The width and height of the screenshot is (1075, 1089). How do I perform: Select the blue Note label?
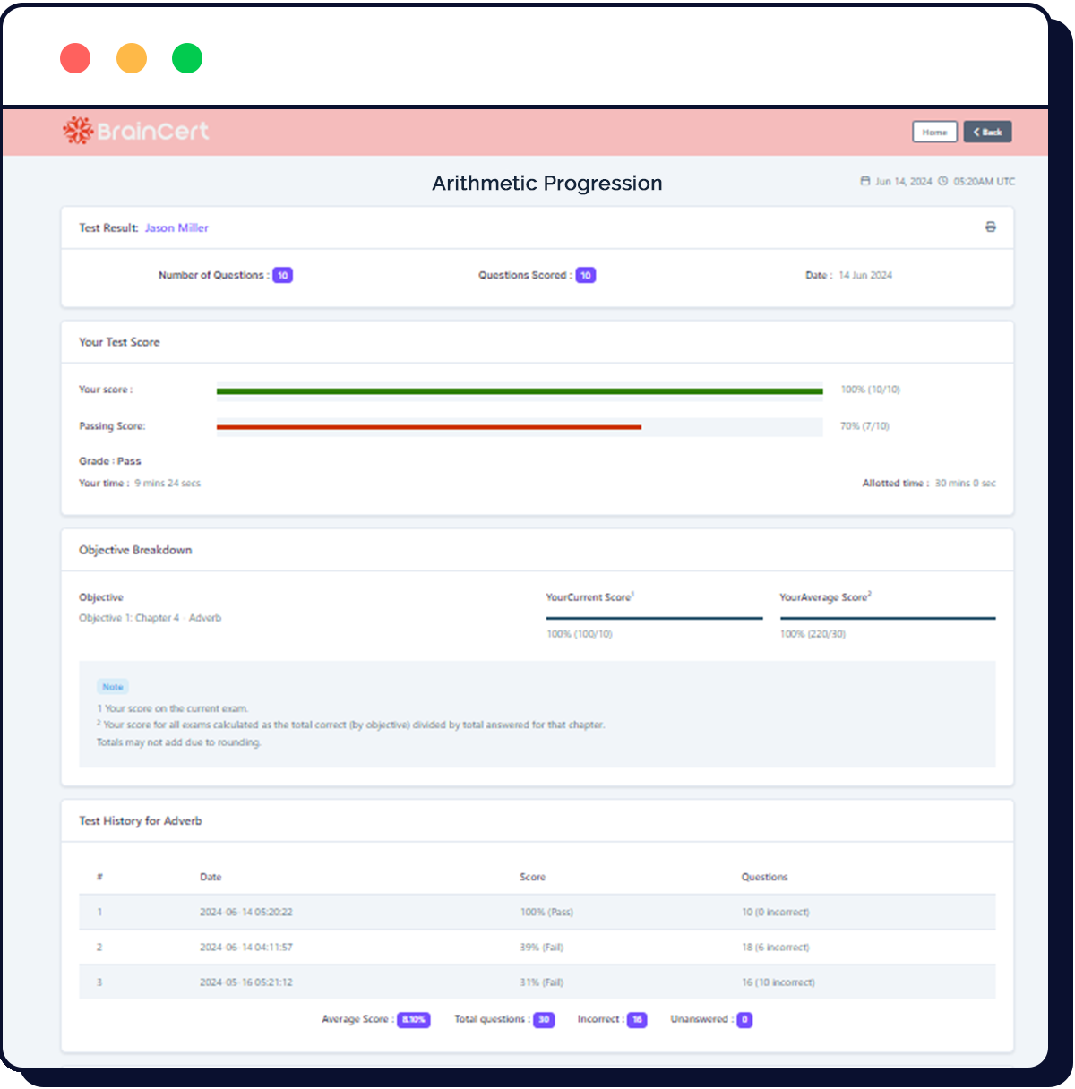113,687
